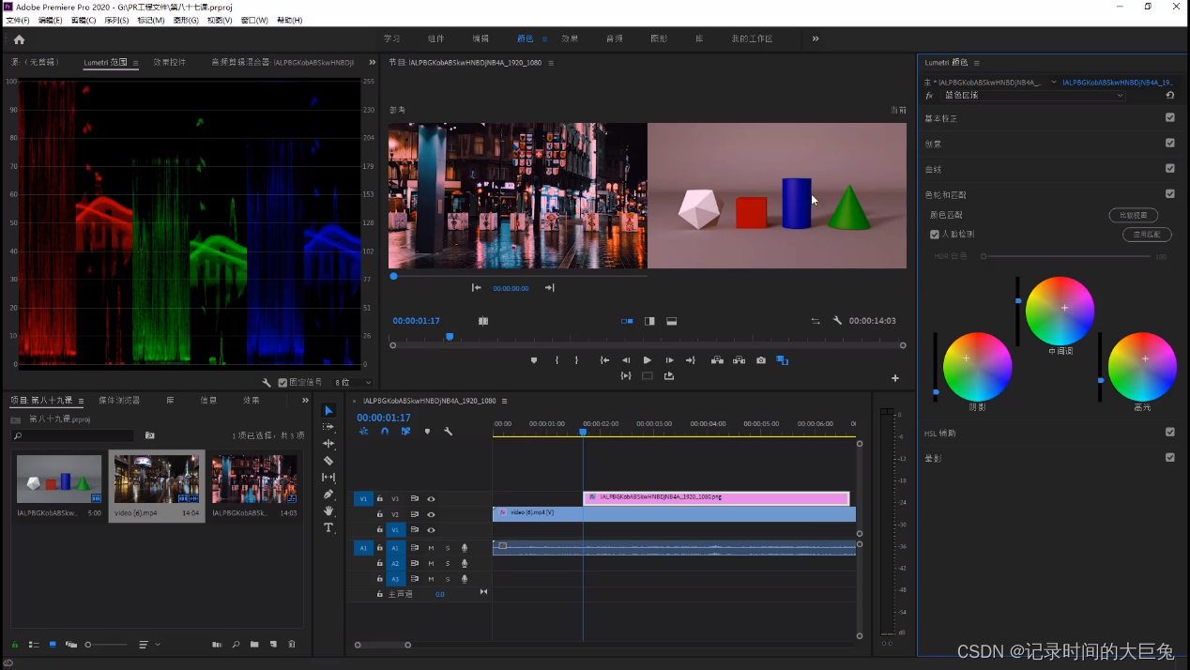
Task: Switch to the 效果控件 tab
Action: [170, 63]
